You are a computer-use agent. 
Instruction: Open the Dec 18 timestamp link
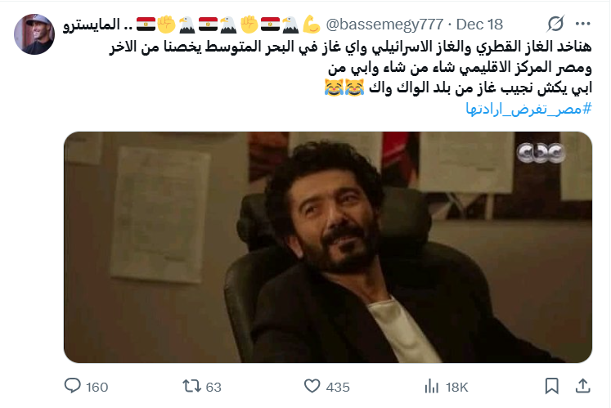[479, 25]
